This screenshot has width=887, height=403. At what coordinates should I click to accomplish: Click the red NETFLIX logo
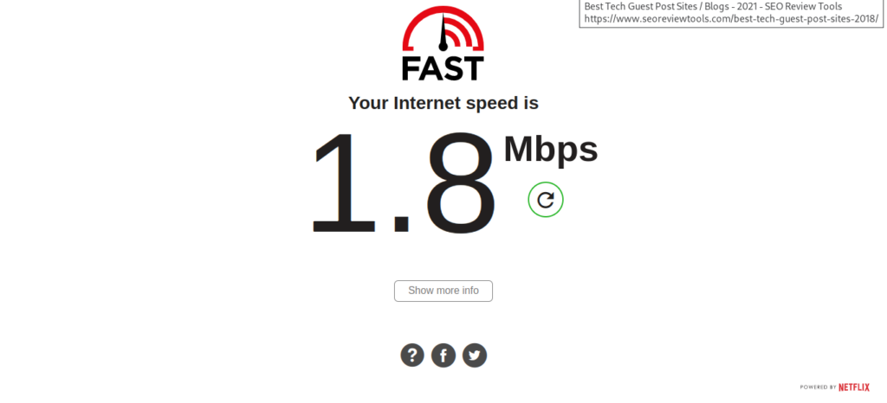coord(853,387)
